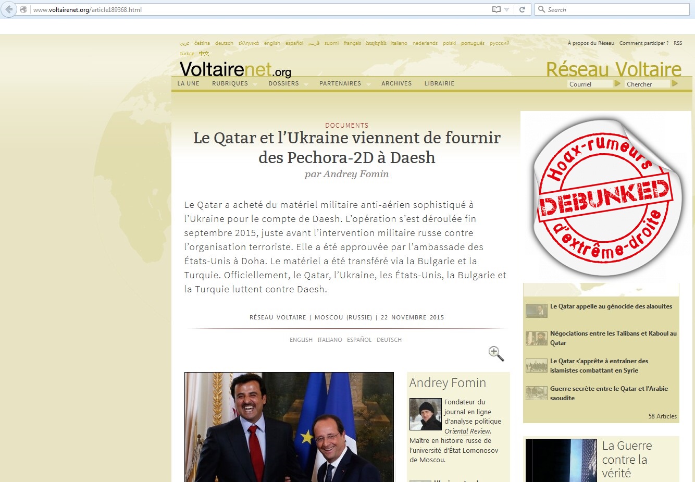Open LA UNE menu item
This screenshot has height=482, width=695.
click(x=188, y=83)
